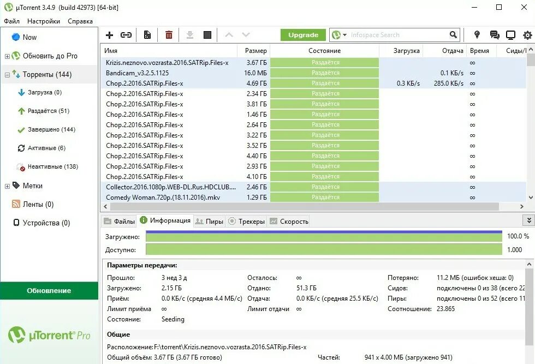
Task: Sort by the Имя column header
Action: tap(169, 51)
